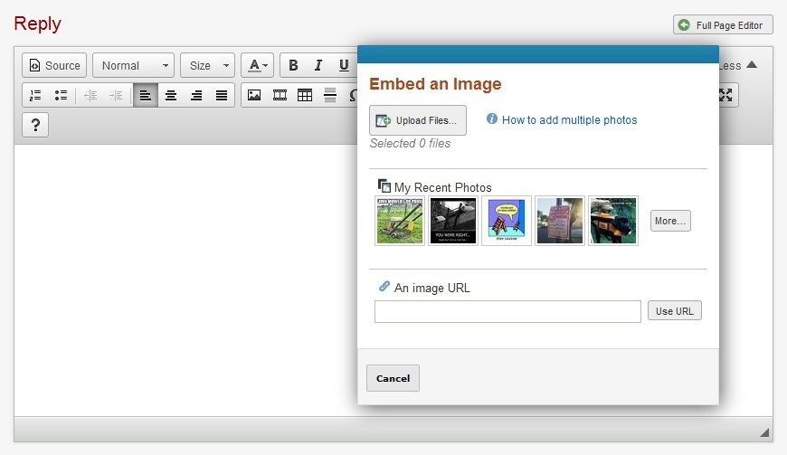The image size is (787, 455).
Task: Click the insert image toolbar icon
Action: [x=254, y=95]
